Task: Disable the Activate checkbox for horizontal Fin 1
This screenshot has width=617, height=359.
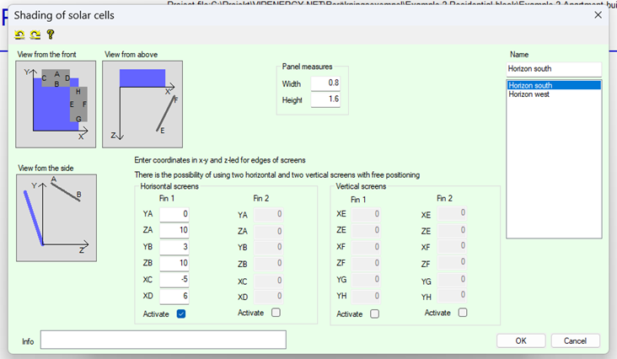Action: (181, 313)
